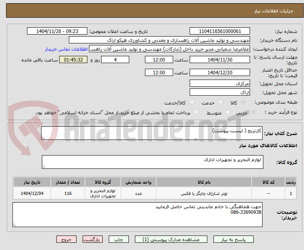Click the چاپ print button
The width and height of the screenshot is (304, 250).
(x=119, y=240)
